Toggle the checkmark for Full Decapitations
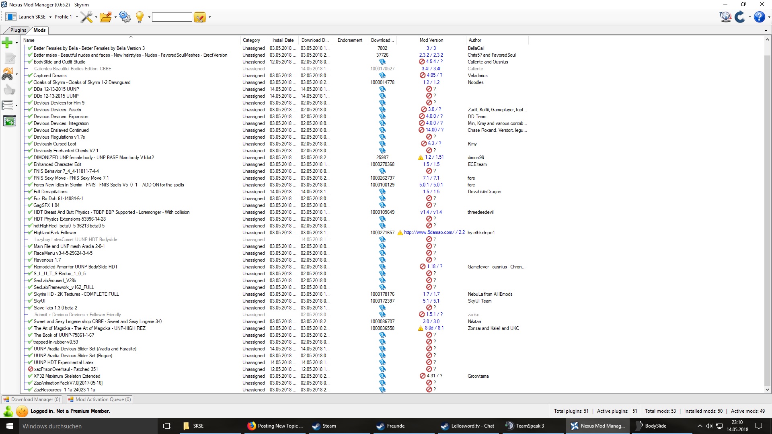 (x=30, y=192)
